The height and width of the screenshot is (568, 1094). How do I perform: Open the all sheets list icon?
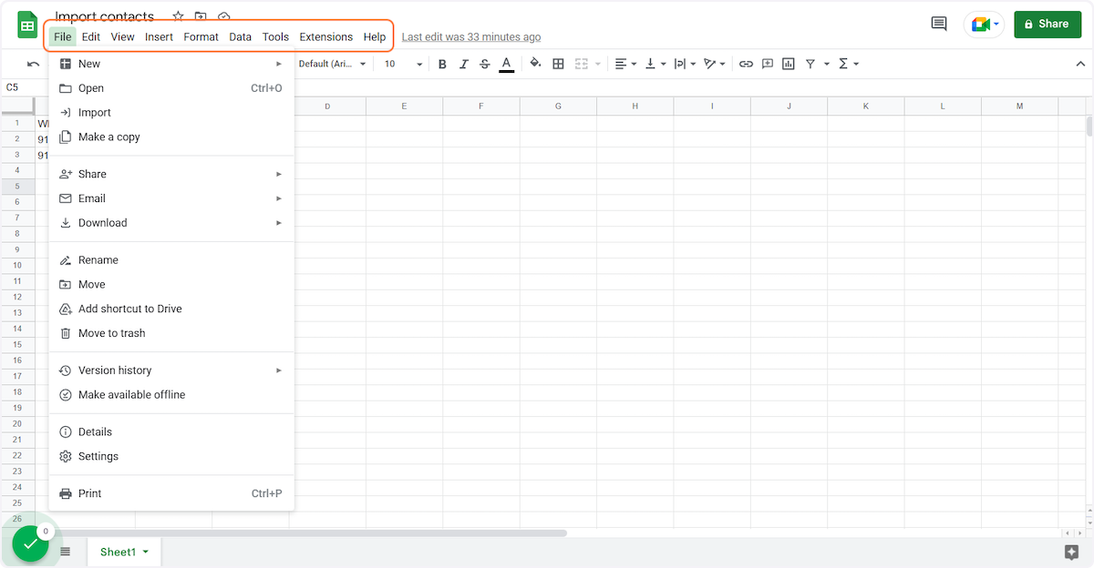66,552
